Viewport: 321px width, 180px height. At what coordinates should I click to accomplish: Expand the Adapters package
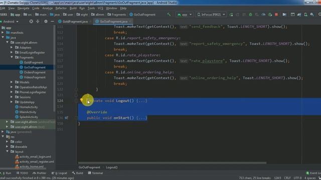click(x=12, y=47)
